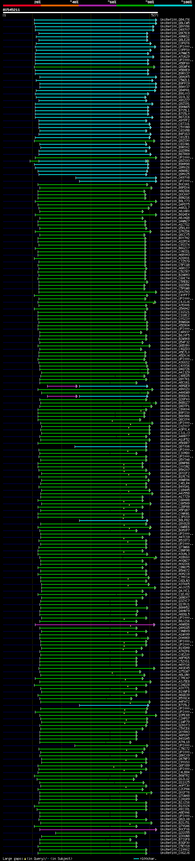The image size is (195, 861).
Task: Click the orange ~40% identity legend segment
Action: click(x=60, y=5)
